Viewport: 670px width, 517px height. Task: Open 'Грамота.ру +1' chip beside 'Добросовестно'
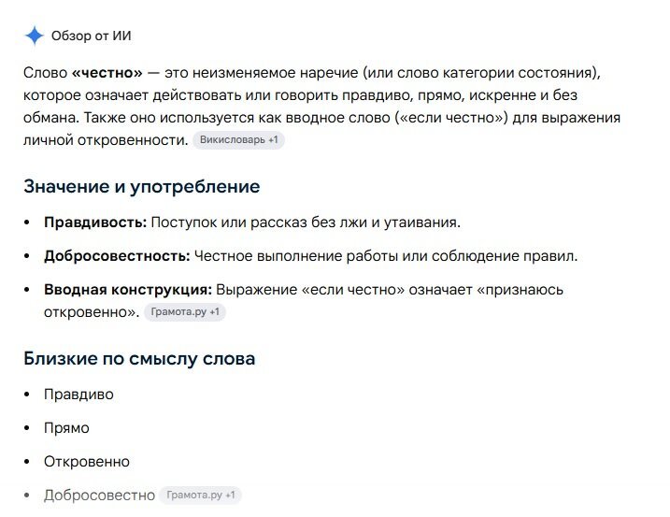200,495
